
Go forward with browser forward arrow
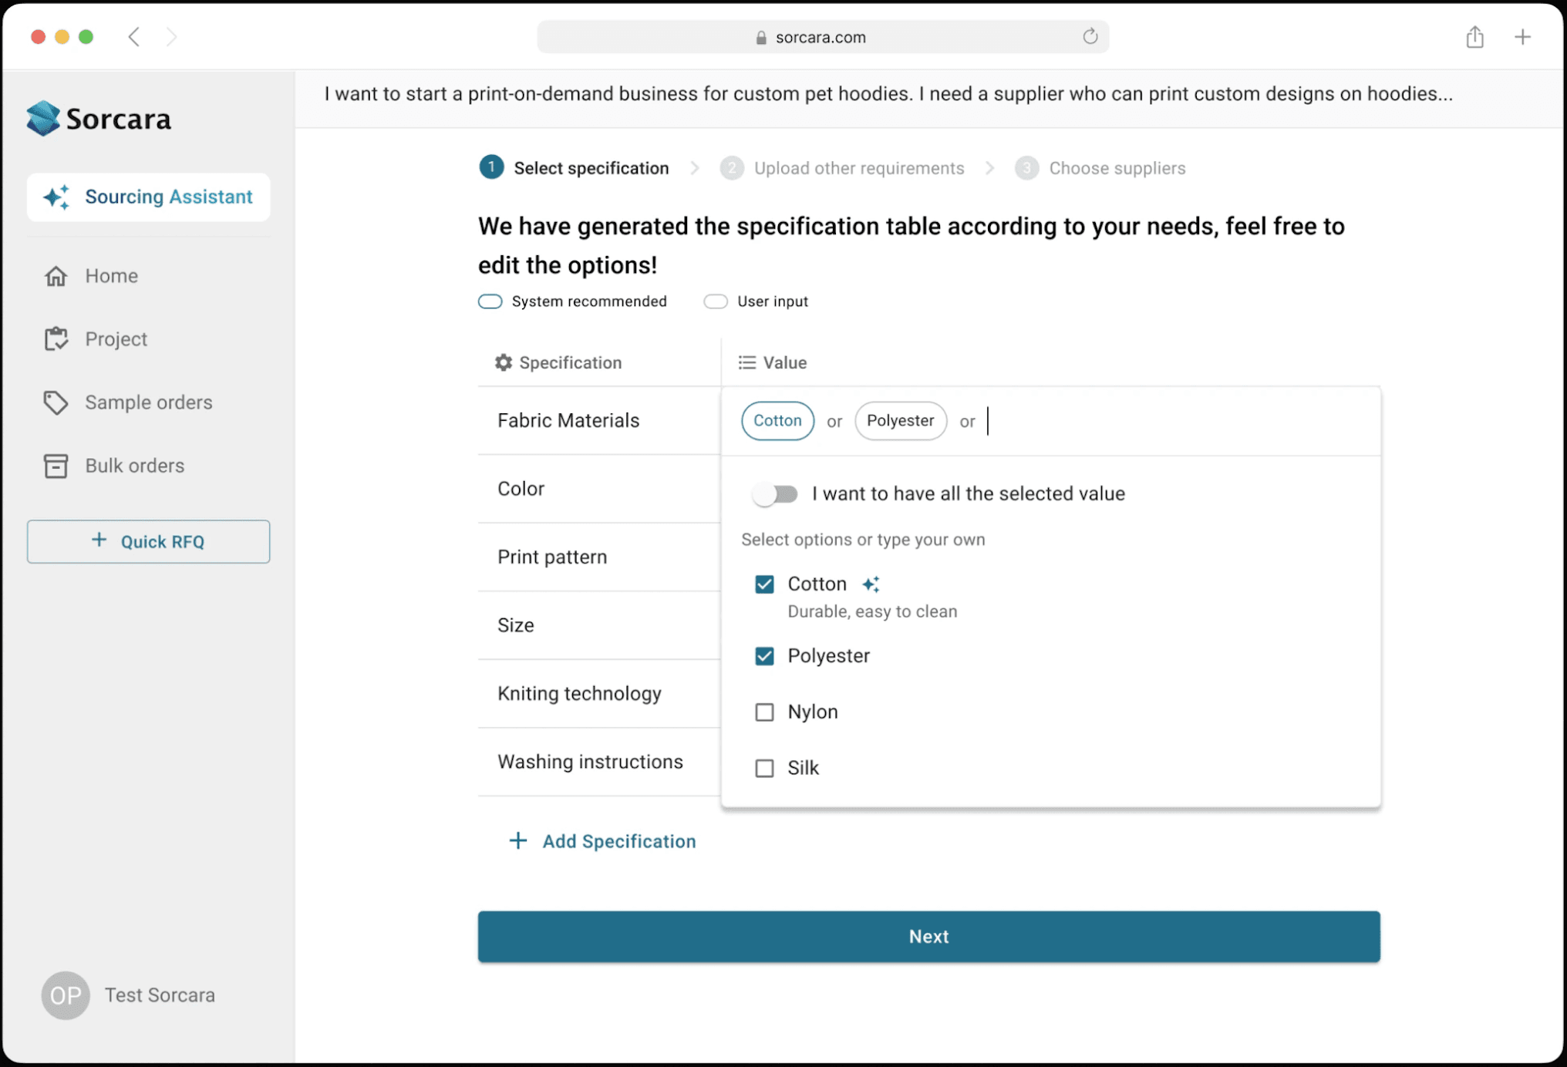pos(171,36)
